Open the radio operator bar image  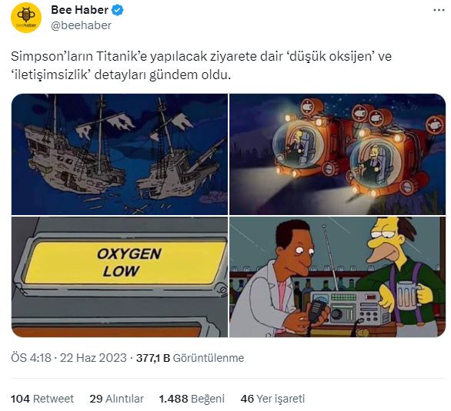[337, 277]
